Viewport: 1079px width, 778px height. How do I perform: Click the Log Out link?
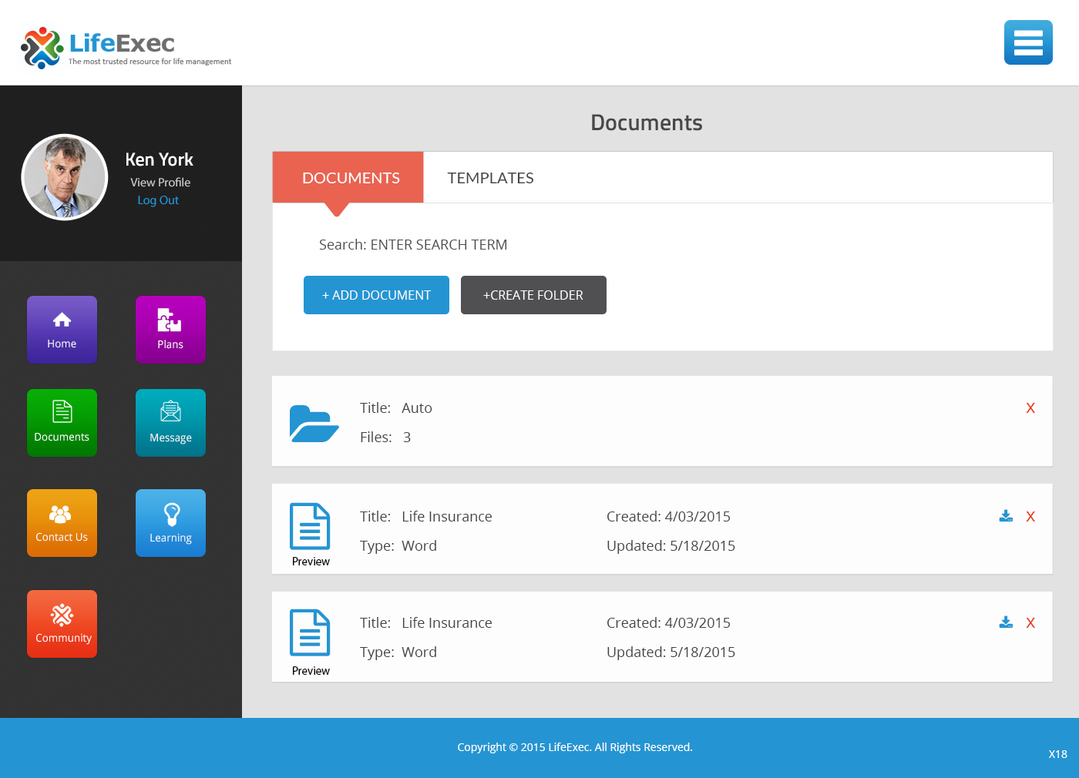tap(158, 200)
